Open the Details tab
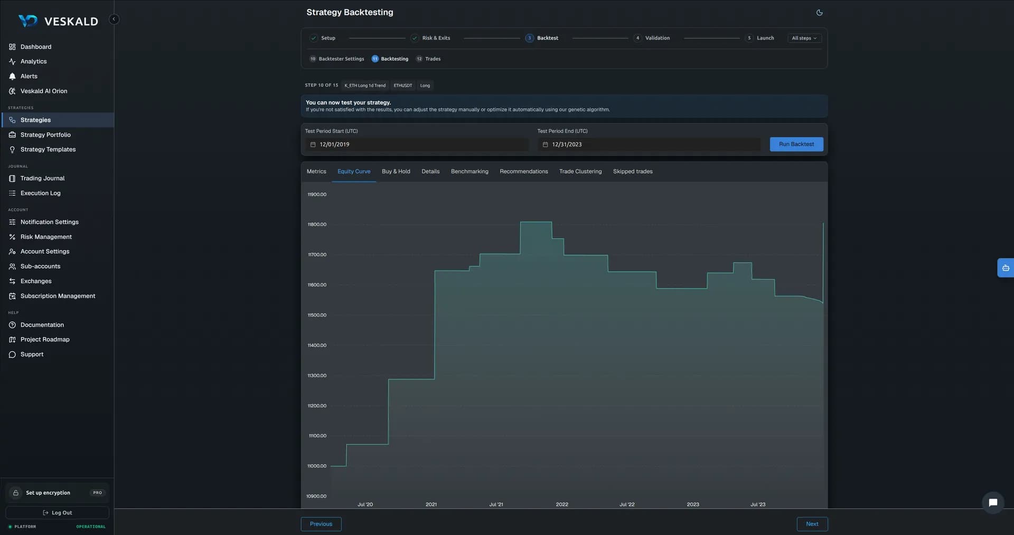 430,172
